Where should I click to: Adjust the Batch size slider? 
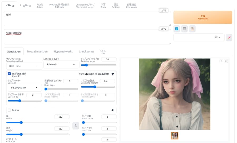click(99, 134)
